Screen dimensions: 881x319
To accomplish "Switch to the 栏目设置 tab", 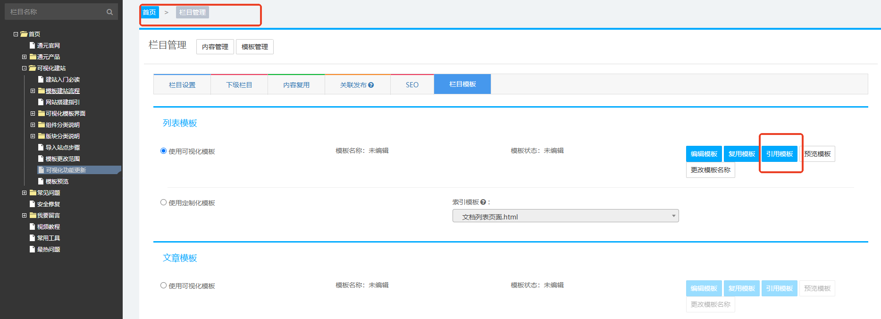I will pos(182,85).
